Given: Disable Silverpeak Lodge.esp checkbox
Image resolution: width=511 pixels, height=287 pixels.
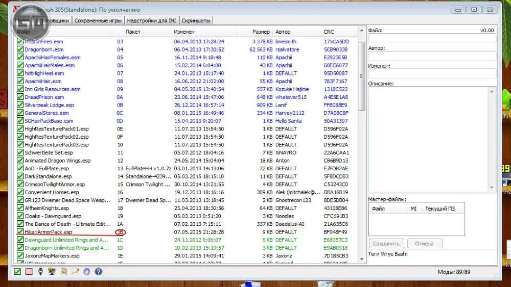Looking at the screenshot, I should click(x=20, y=105).
